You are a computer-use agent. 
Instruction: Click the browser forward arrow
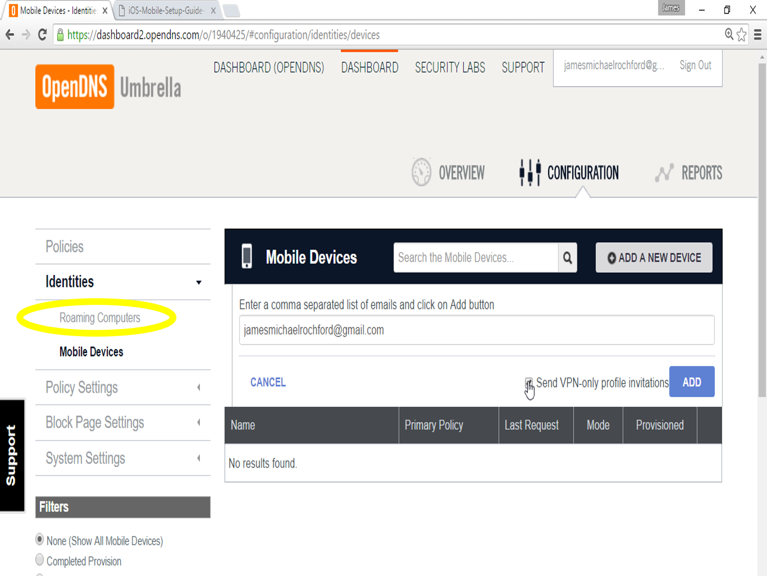(x=26, y=35)
